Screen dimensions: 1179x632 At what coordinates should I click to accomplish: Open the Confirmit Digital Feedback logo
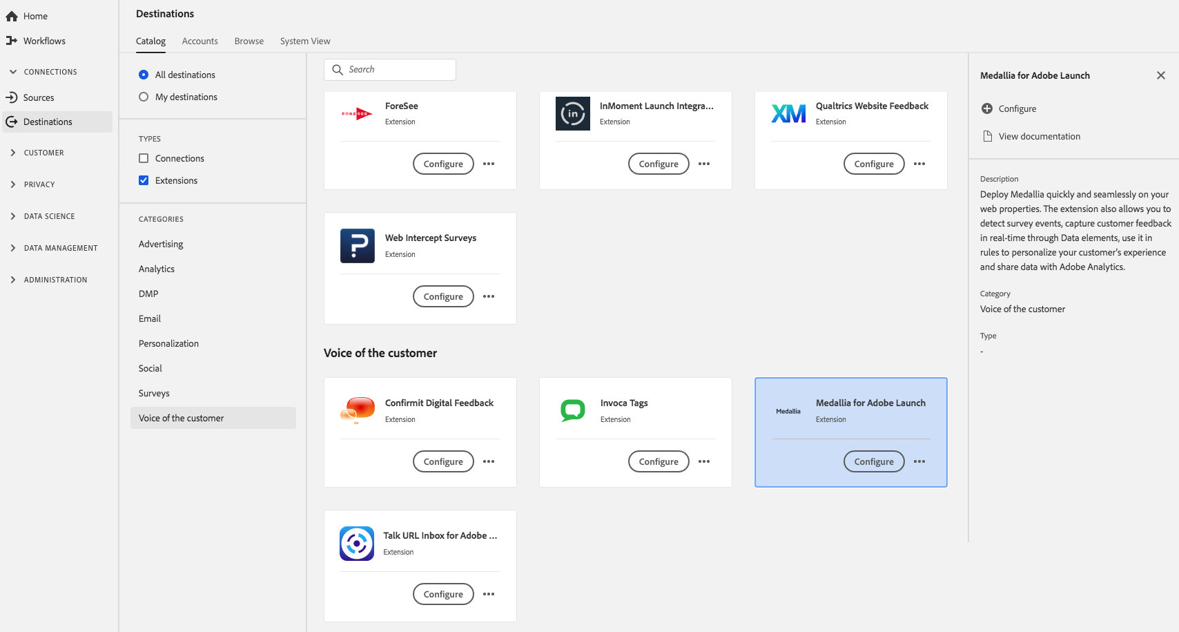tap(358, 411)
